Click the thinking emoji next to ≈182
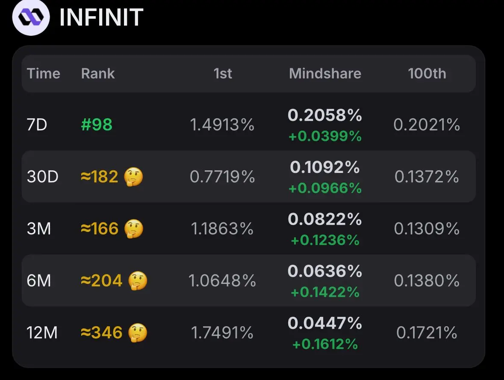The width and height of the screenshot is (504, 380). click(x=133, y=176)
